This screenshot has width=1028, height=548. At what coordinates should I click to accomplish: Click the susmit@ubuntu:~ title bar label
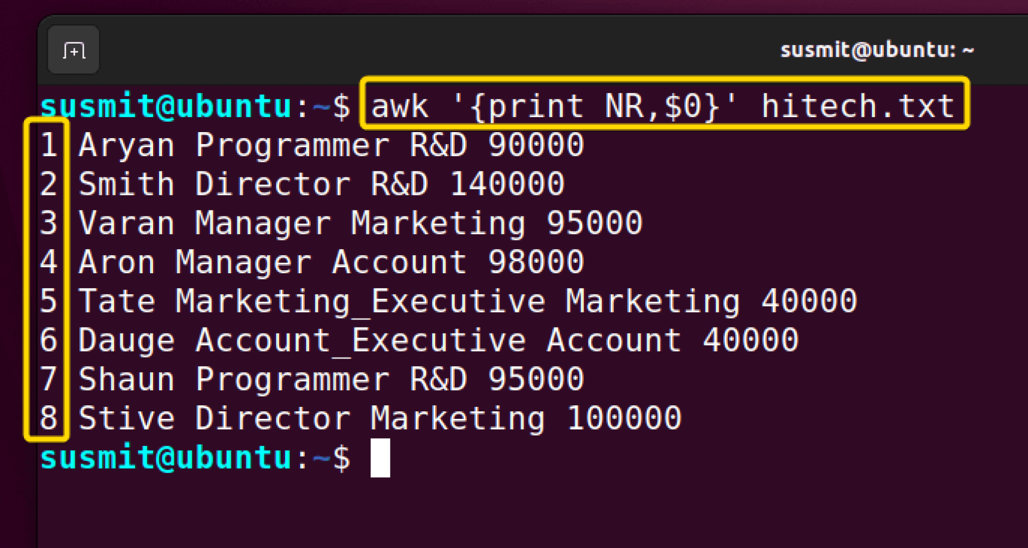tap(876, 49)
